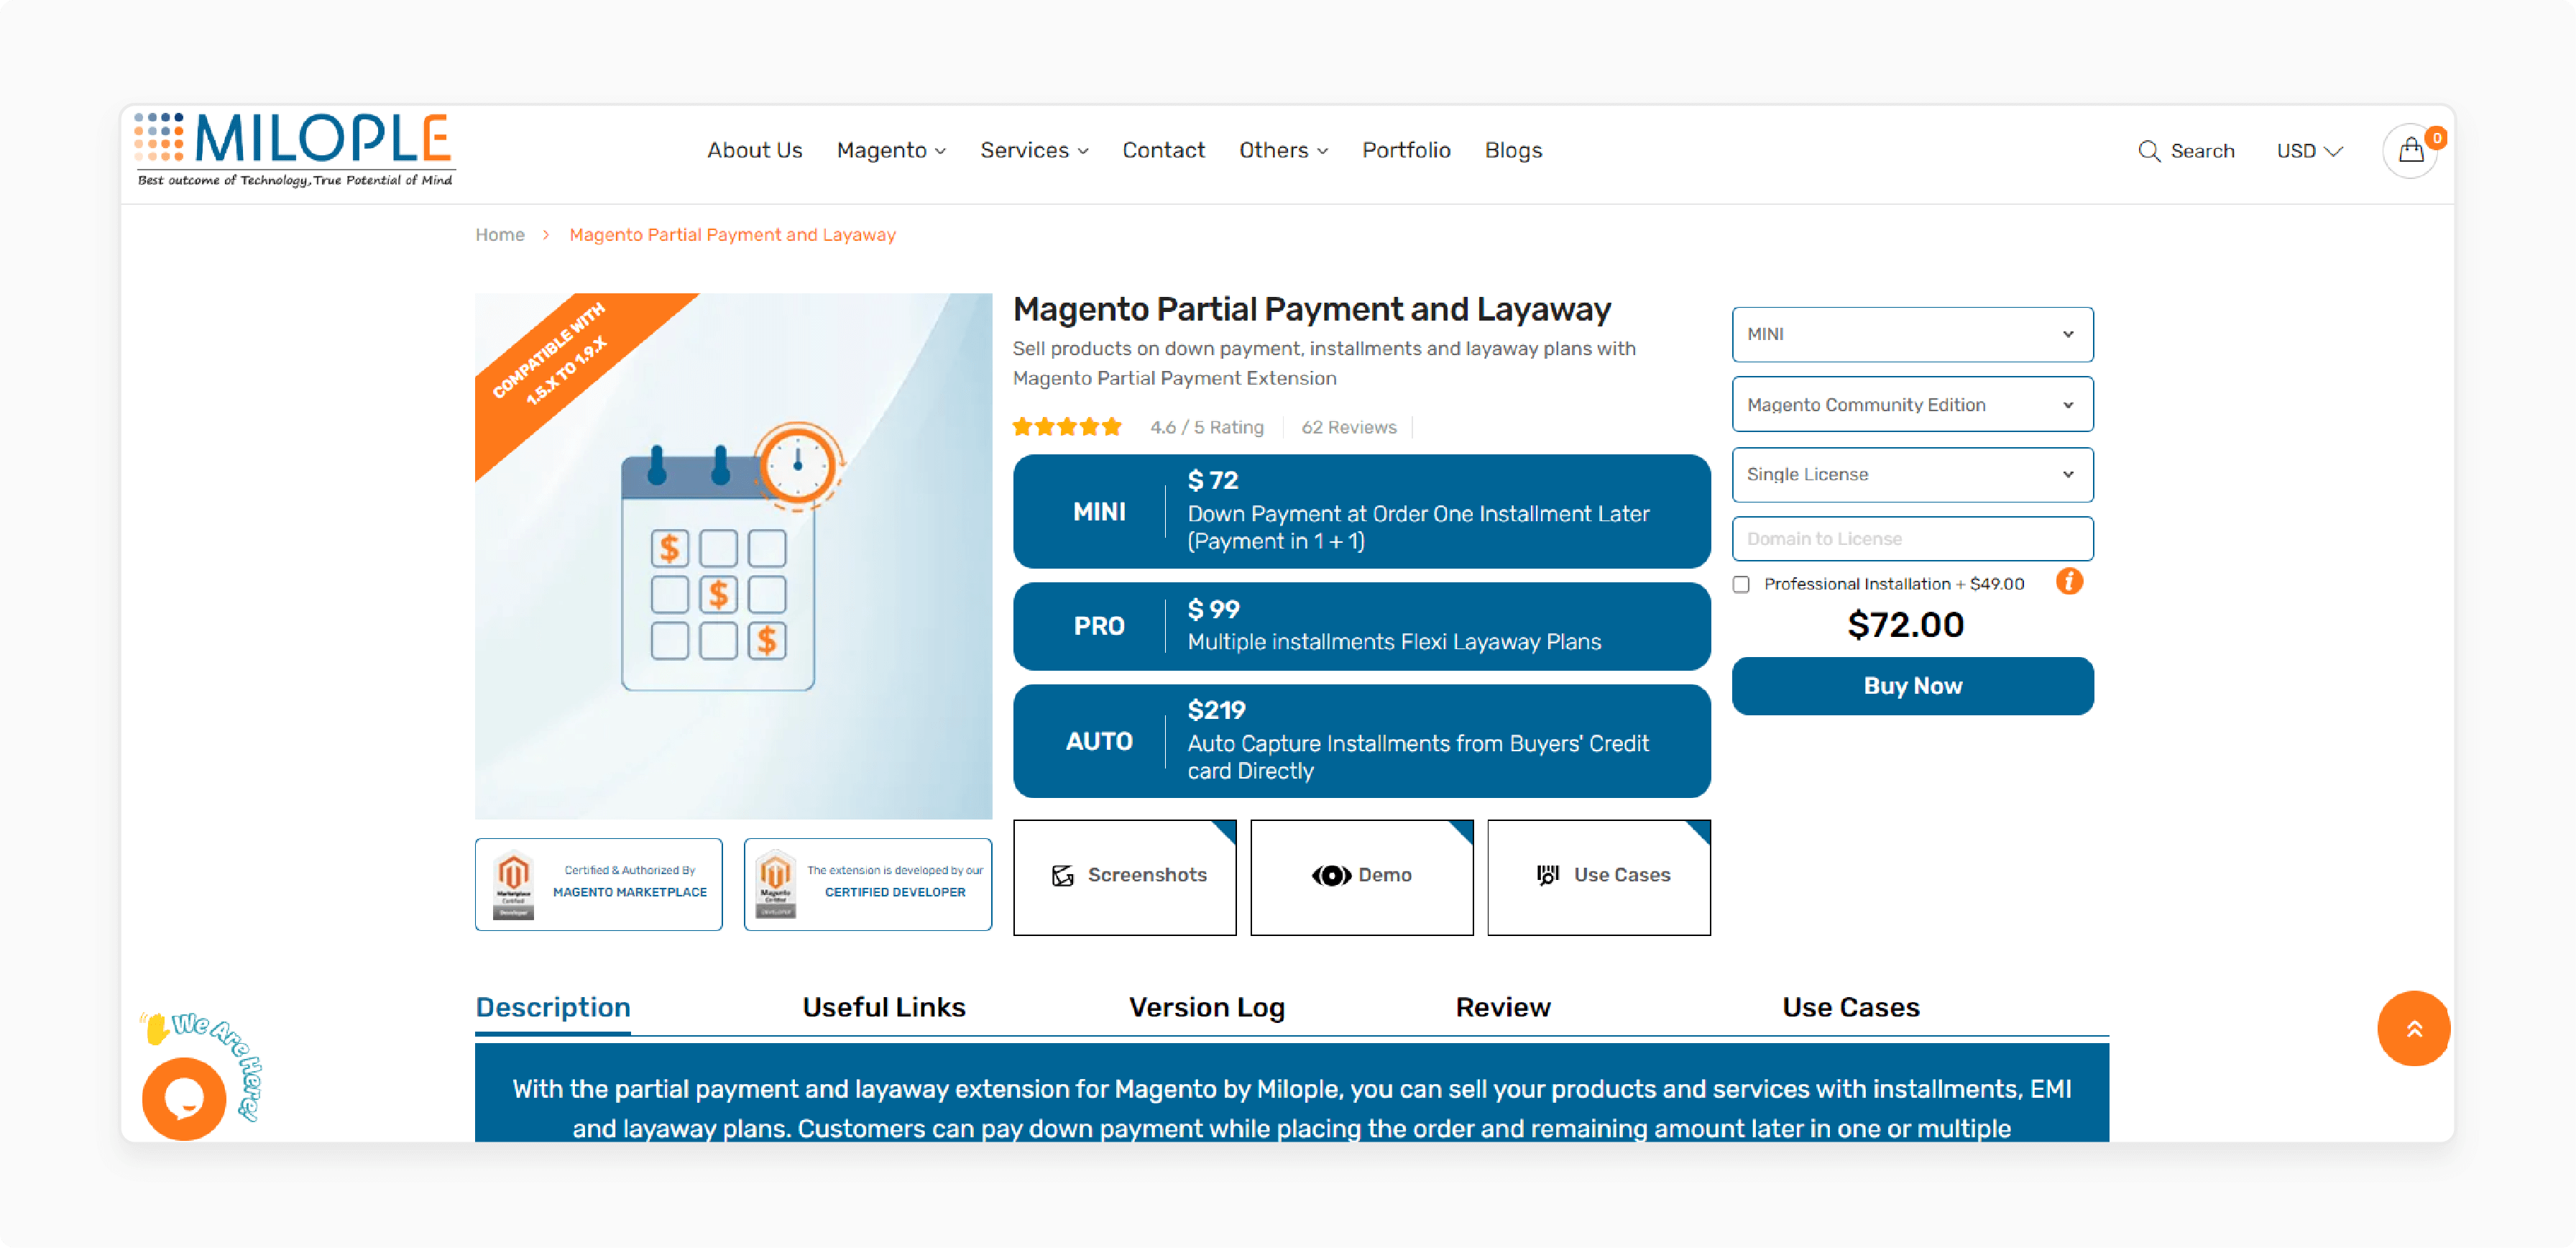
Task: Click the shopping cart icon
Action: click(x=2410, y=151)
